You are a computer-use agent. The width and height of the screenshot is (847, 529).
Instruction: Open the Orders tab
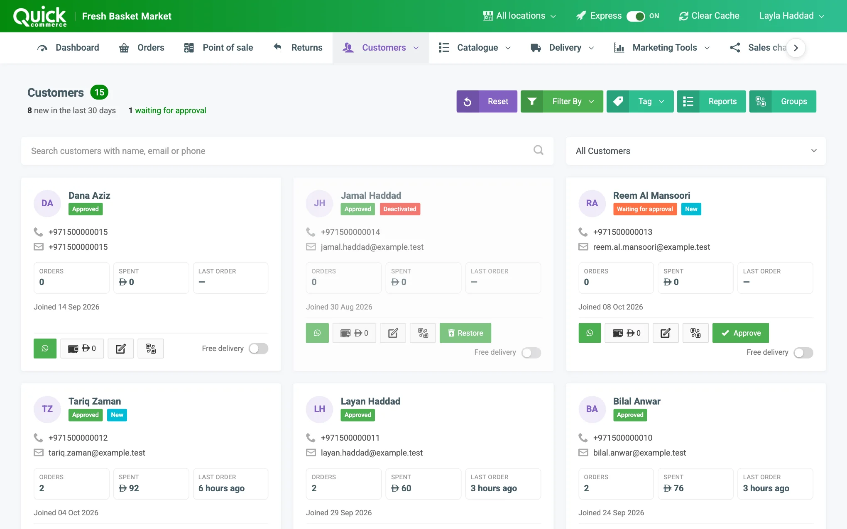(142, 48)
